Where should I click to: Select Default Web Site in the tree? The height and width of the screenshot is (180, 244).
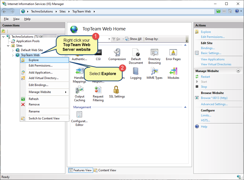[32, 50]
